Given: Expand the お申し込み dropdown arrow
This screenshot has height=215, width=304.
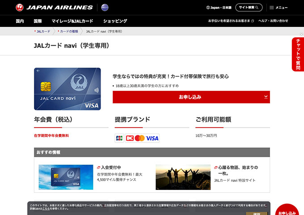Looking at the screenshot, I should point(266,97).
